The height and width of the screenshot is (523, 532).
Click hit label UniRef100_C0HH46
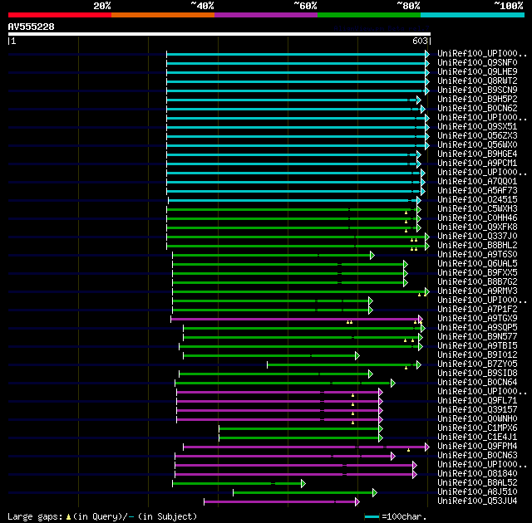(477, 218)
